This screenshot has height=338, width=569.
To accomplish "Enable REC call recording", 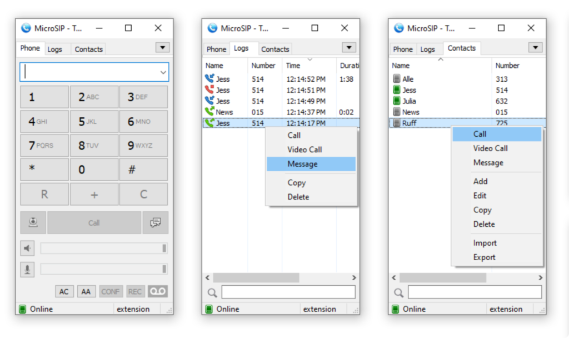I will click(x=134, y=291).
